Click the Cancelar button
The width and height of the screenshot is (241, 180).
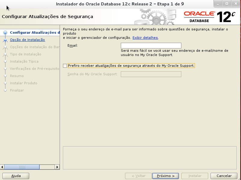(224, 176)
